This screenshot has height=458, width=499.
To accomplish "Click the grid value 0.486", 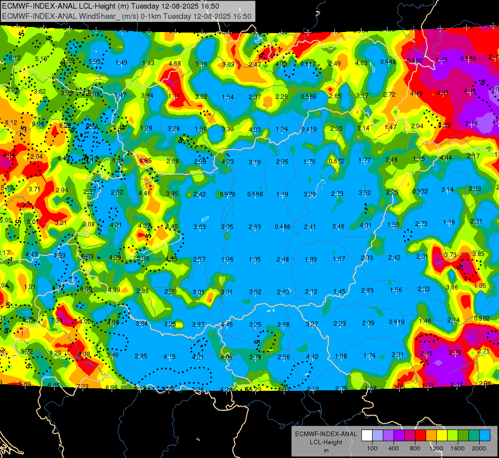I will click(282, 227).
